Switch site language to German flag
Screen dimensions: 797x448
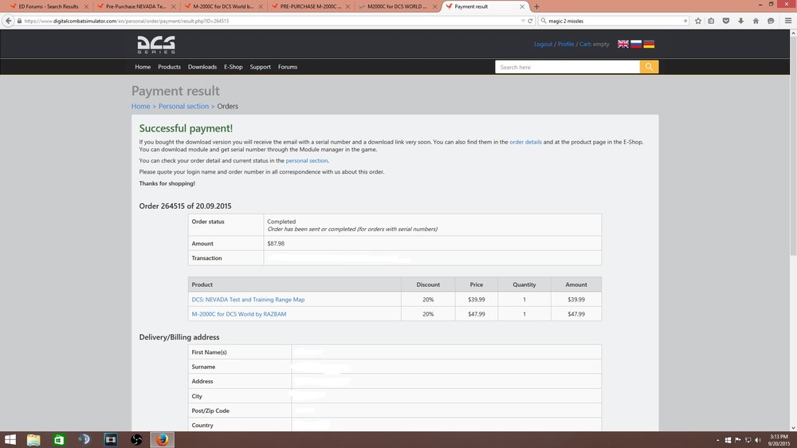(x=649, y=44)
